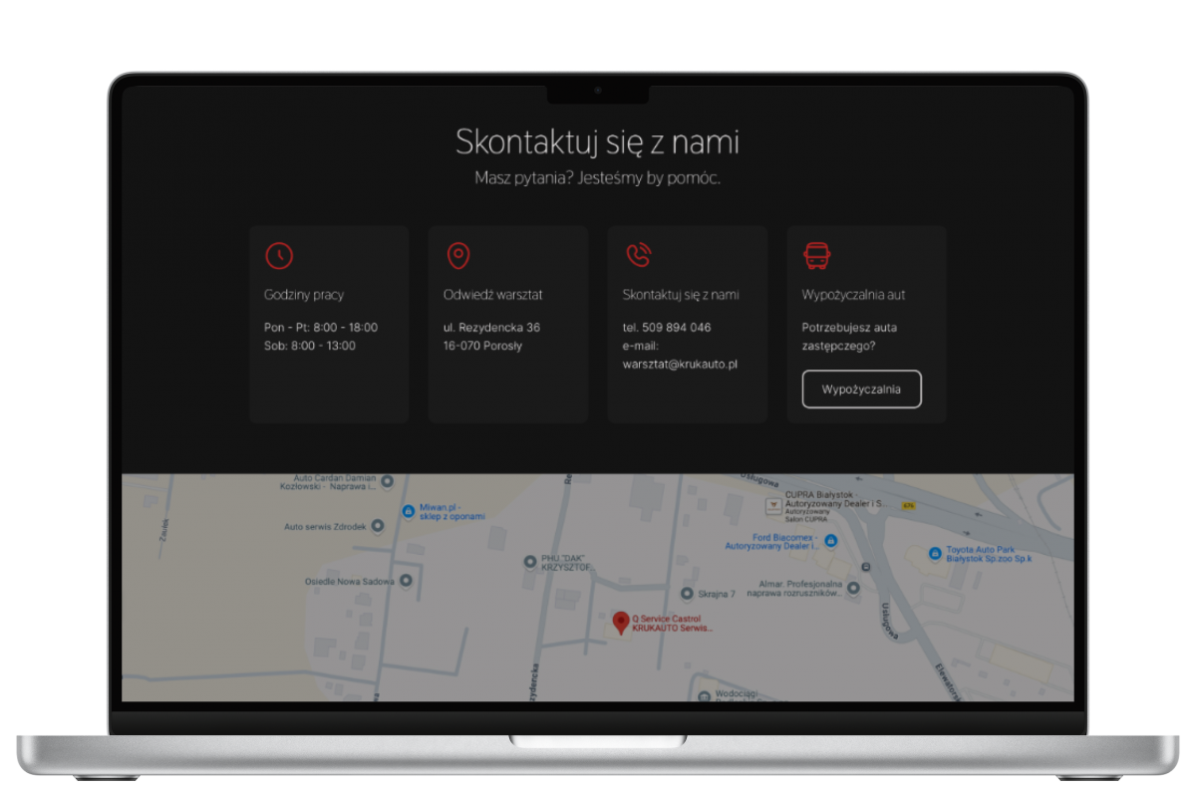Viewport: 1196px width, 788px height.
Task: Click the Skontaktuj się z nami heading
Action: [x=597, y=142]
